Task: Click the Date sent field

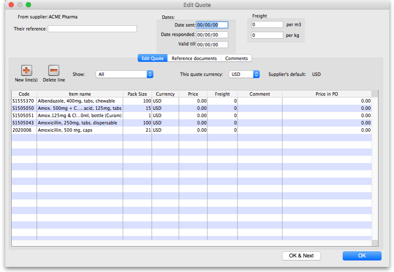Action: tap(212, 25)
